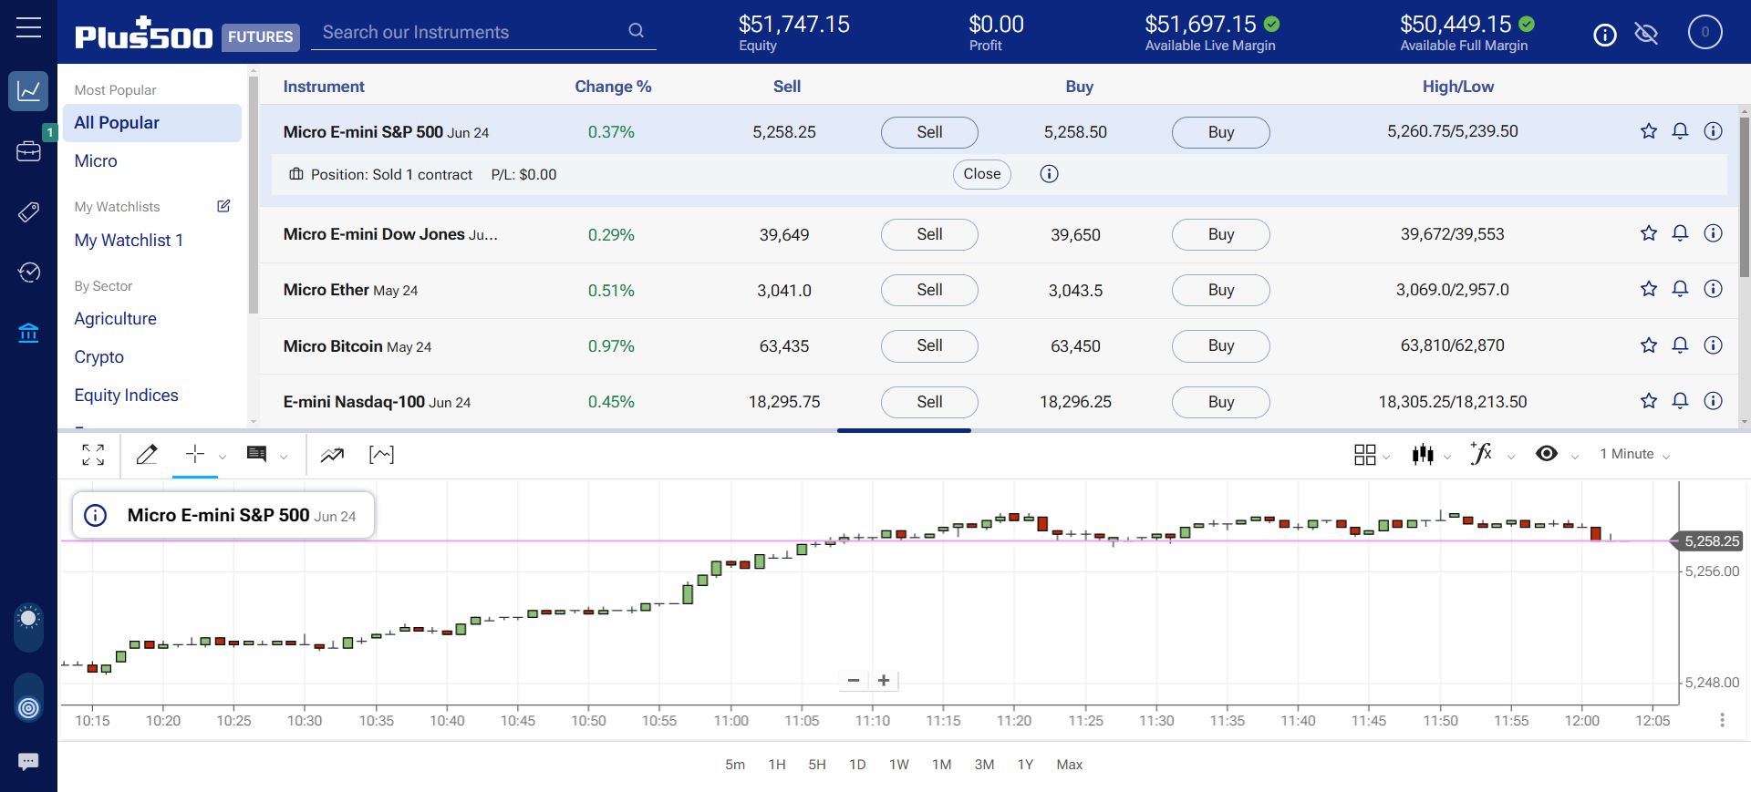Viewport: 1751px width, 792px height.
Task: Select All Popular category
Action: tap(152, 123)
